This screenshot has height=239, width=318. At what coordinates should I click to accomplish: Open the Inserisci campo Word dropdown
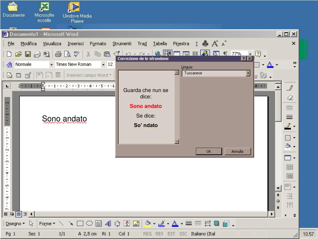tap(89, 75)
